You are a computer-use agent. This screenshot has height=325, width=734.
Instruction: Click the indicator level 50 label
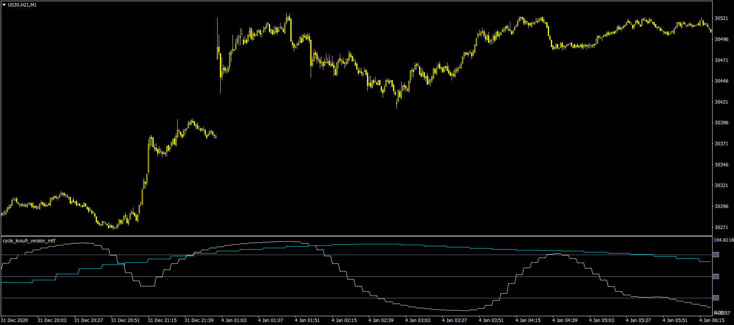point(716,276)
